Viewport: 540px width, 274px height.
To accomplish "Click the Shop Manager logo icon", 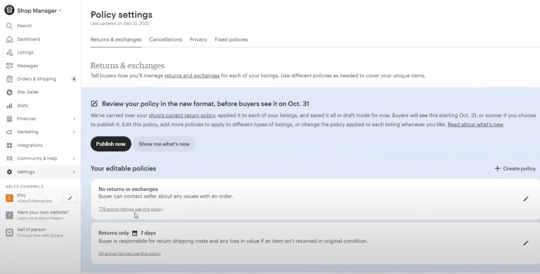I will point(9,11).
